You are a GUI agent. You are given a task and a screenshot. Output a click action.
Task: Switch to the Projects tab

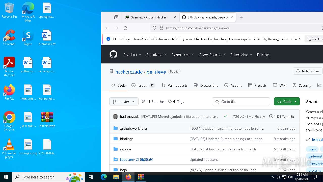[x=257, y=85]
